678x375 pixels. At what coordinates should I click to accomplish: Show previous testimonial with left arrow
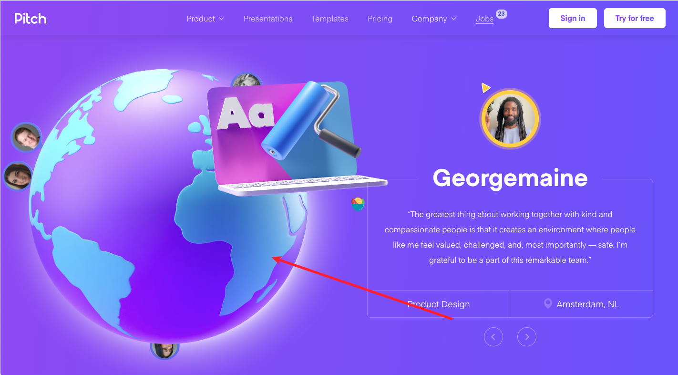[x=493, y=337]
